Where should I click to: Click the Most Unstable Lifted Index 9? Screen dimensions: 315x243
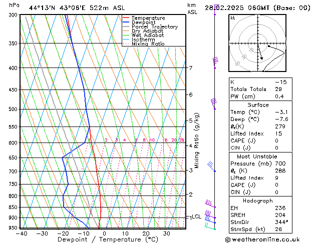pyautogui.click(x=276, y=178)
